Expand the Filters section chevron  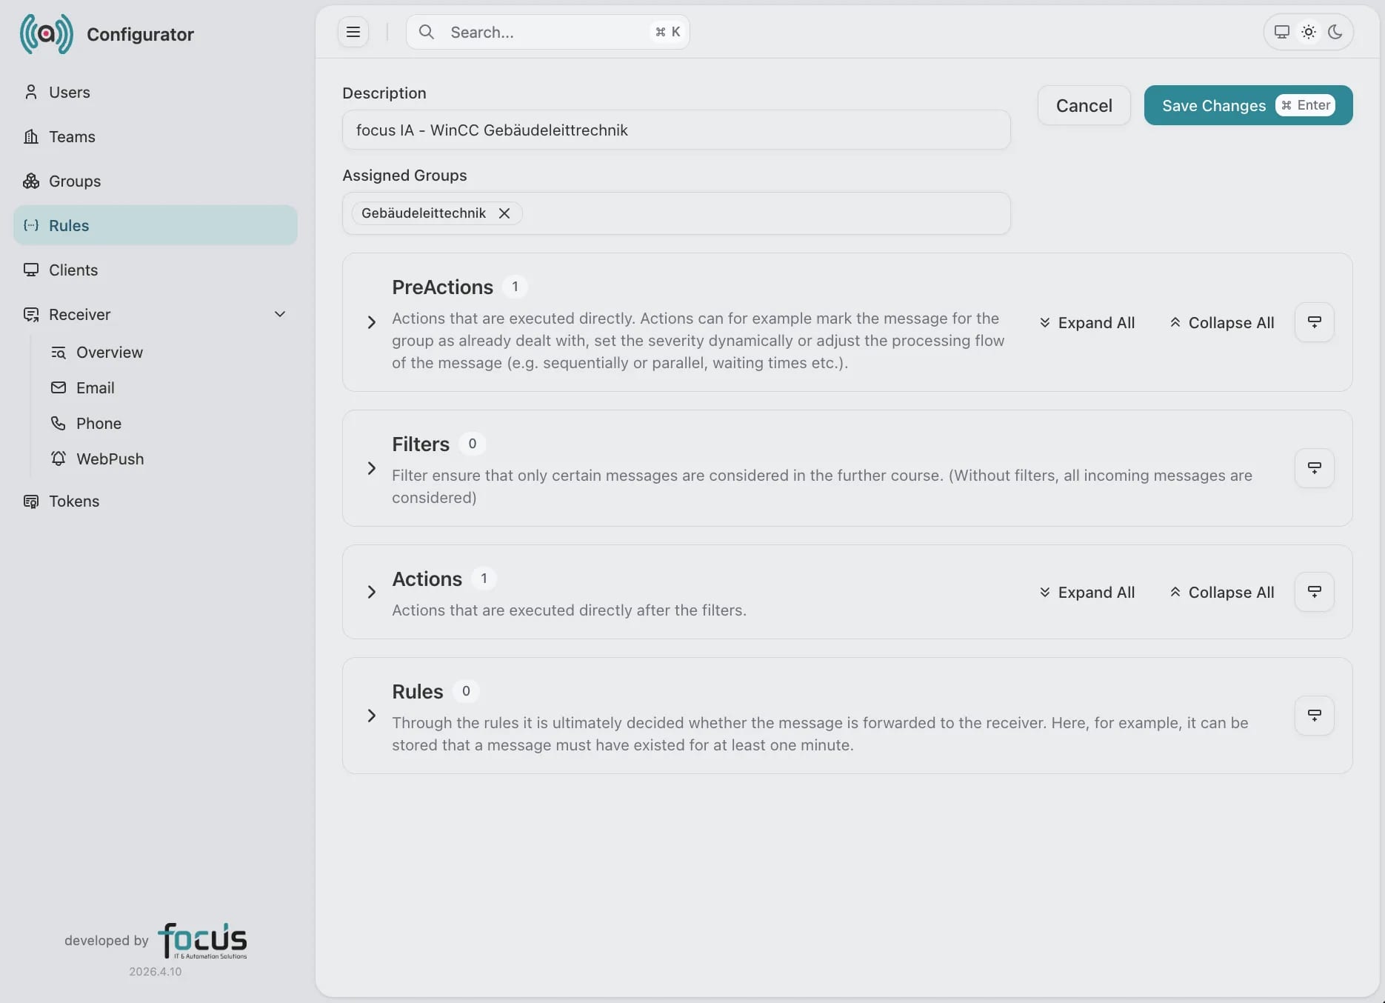pos(372,468)
